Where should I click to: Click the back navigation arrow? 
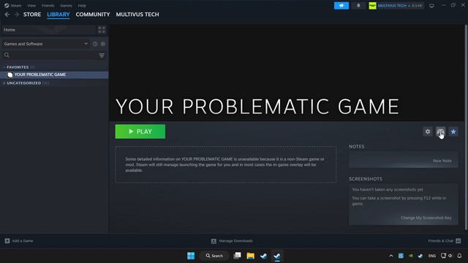(x=7, y=15)
